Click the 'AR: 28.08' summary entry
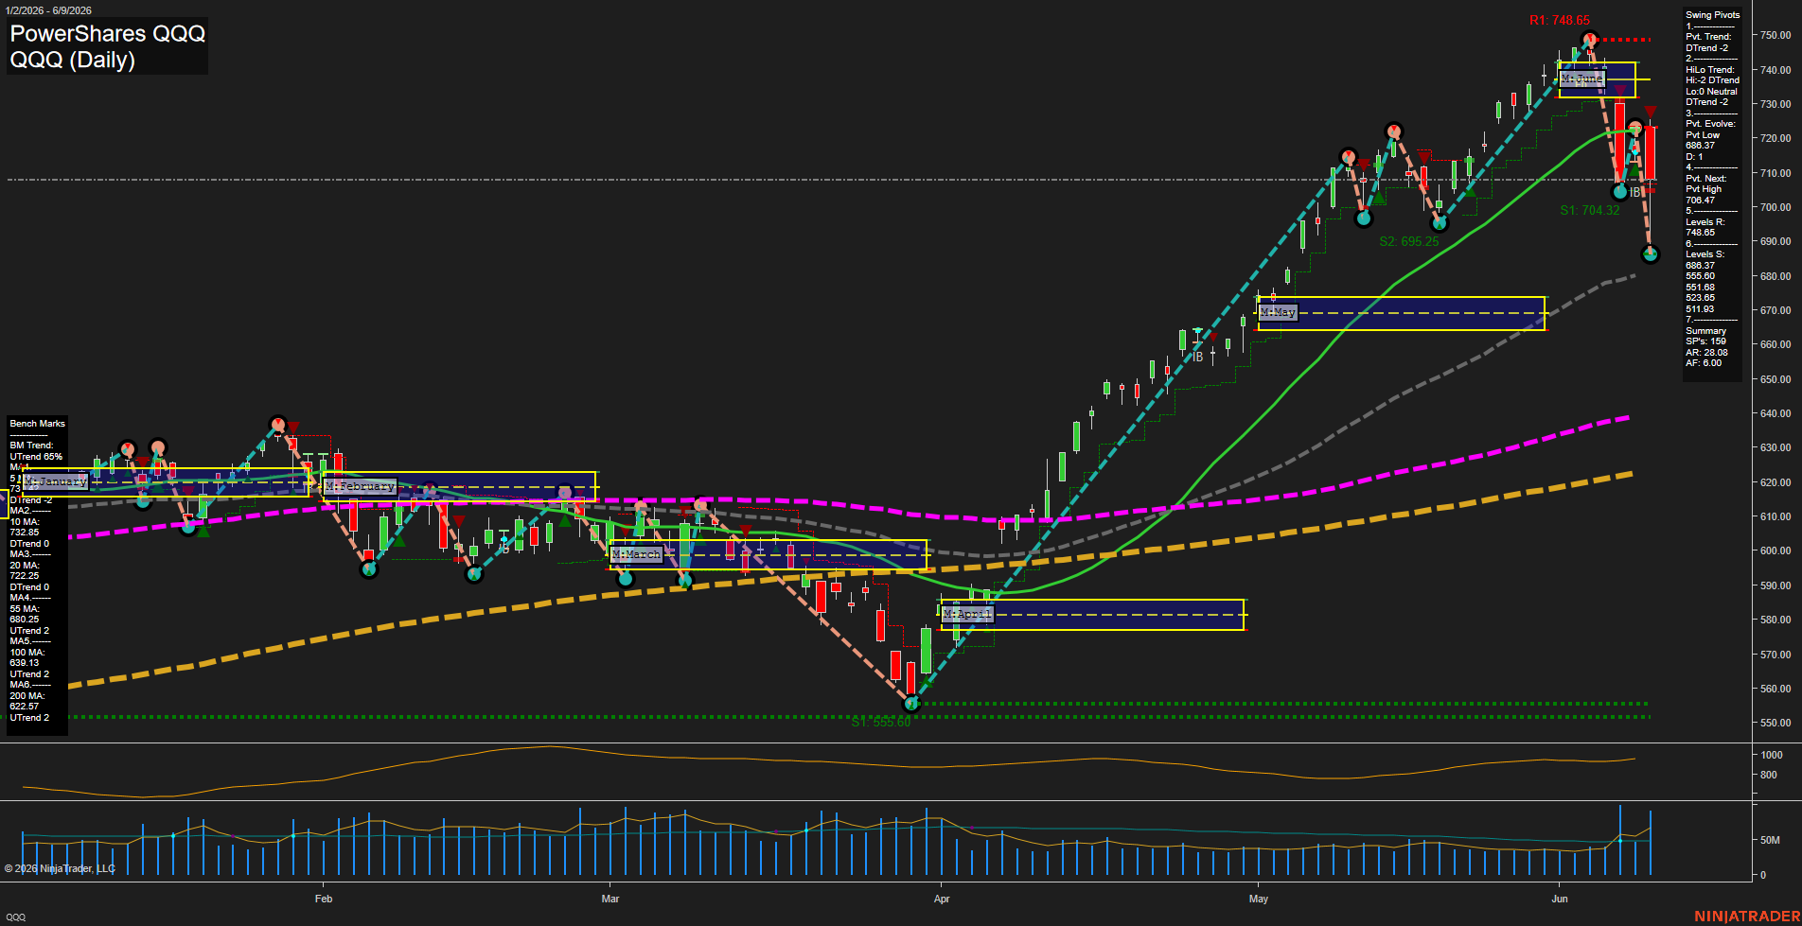Viewport: 1802px width, 926px height. [x=1706, y=353]
